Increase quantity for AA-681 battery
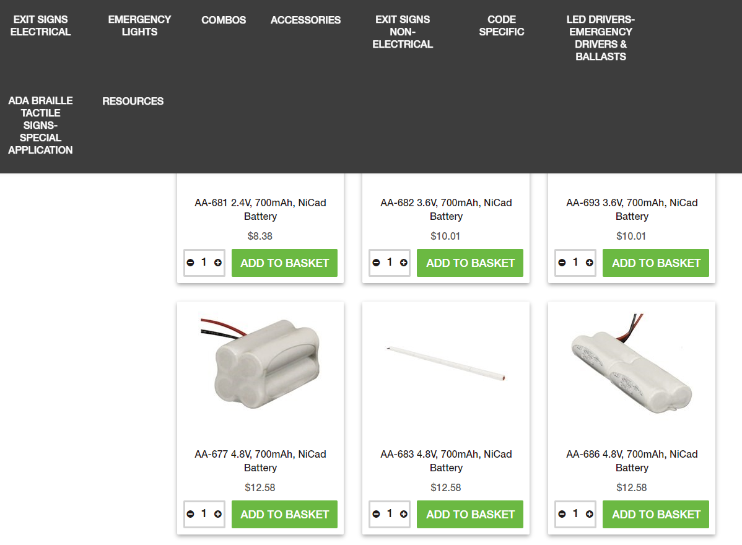 click(217, 263)
